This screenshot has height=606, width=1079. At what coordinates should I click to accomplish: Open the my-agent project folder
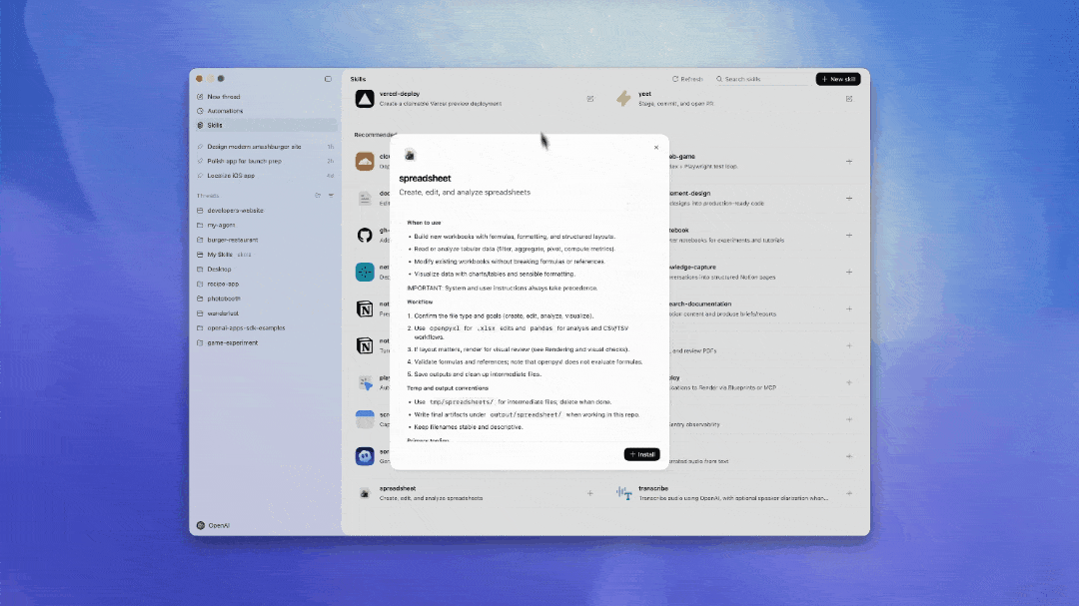coord(266,225)
